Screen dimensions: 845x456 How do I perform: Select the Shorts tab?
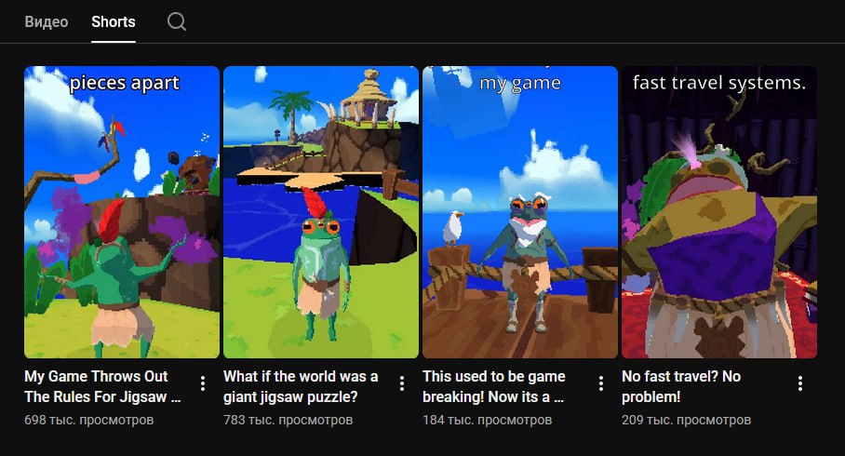114,21
